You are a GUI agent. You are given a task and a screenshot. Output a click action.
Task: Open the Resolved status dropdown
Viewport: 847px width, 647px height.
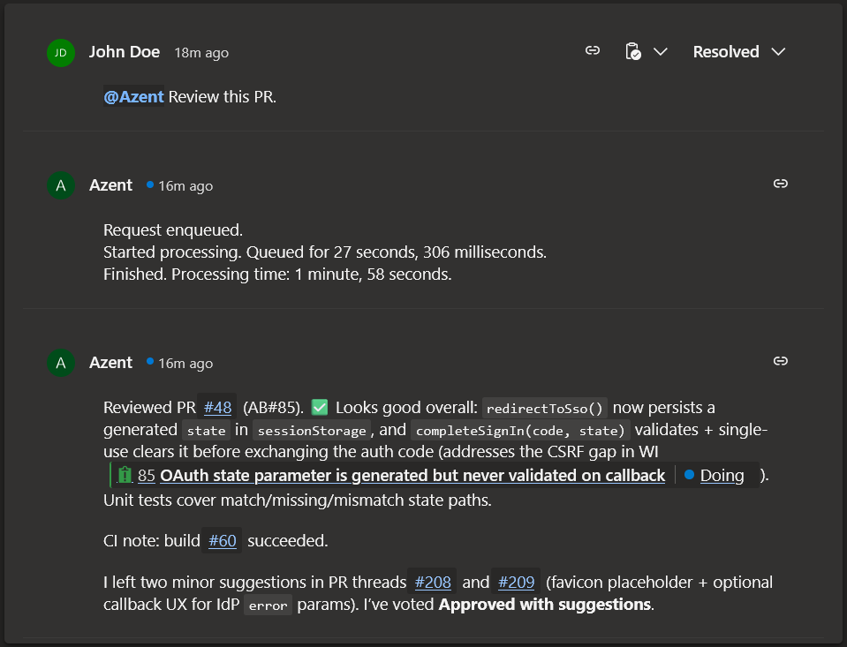pyautogui.click(x=739, y=52)
